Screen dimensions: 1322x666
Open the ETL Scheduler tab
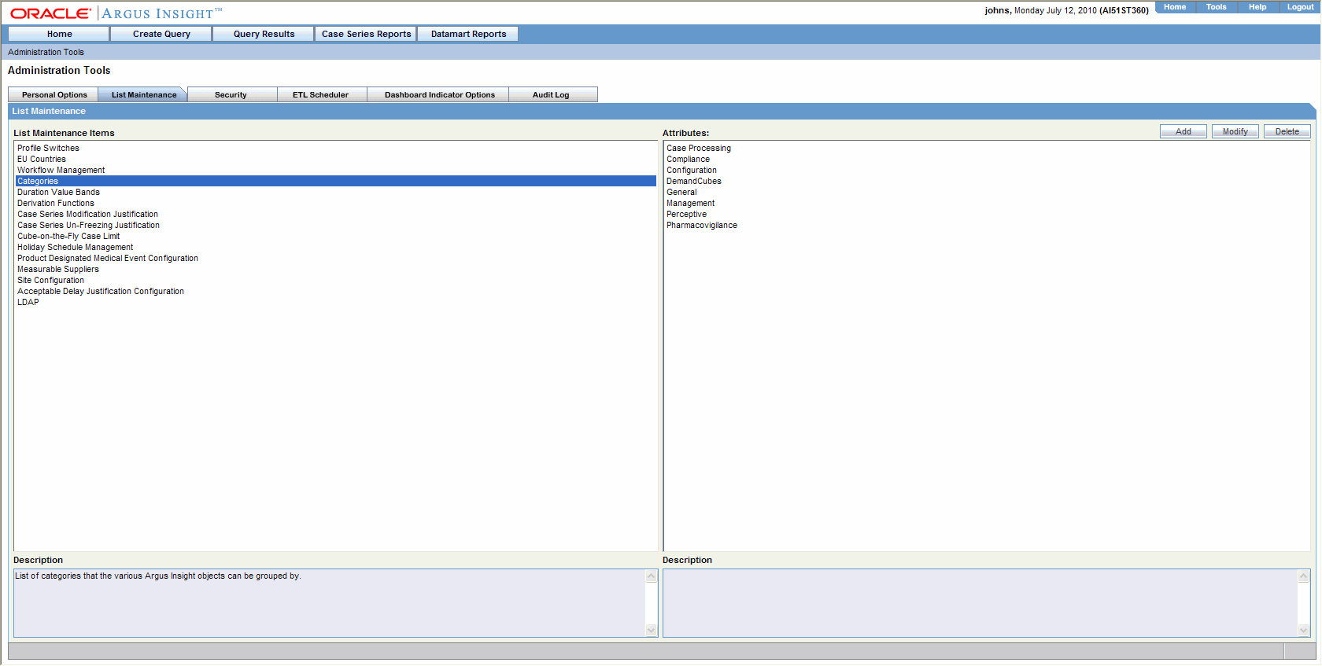coord(320,94)
